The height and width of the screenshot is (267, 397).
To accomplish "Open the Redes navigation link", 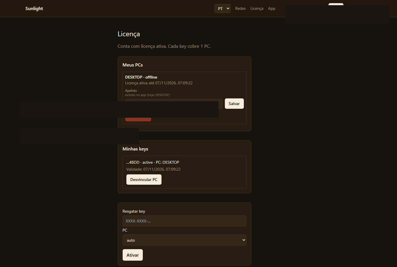I will pyautogui.click(x=240, y=9).
